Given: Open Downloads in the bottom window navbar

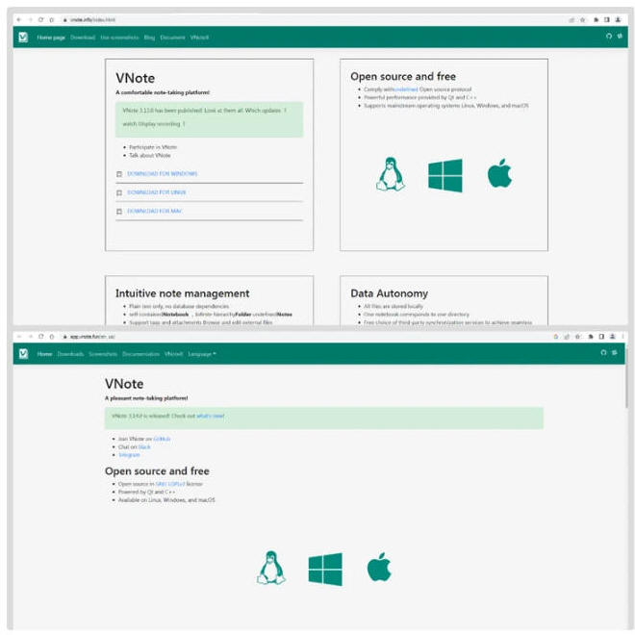Looking at the screenshot, I should pyautogui.click(x=70, y=354).
